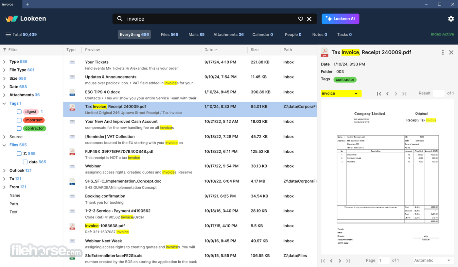The height and width of the screenshot is (267, 458).
Task: Check the important tag checkbox
Action: (x=19, y=120)
